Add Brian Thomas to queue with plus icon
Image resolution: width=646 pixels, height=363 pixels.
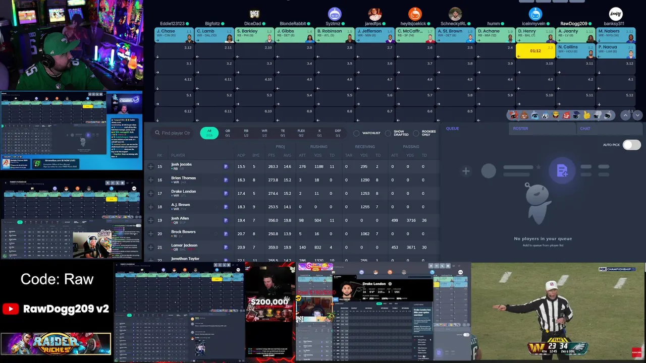coord(150,180)
